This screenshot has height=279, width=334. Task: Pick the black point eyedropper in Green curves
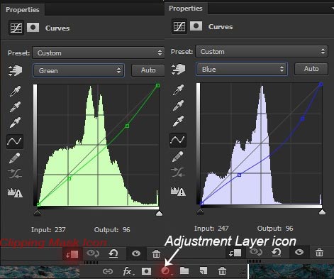15,91
